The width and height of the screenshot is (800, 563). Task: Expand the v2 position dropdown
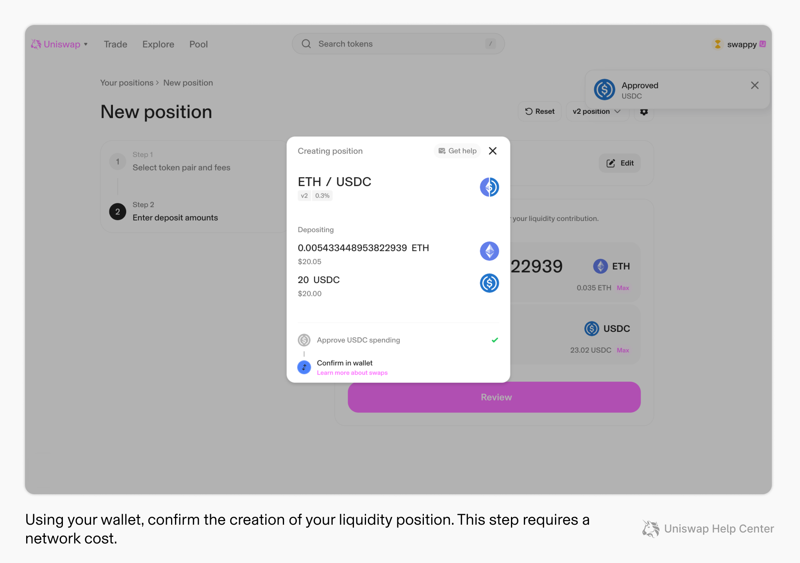coord(596,112)
